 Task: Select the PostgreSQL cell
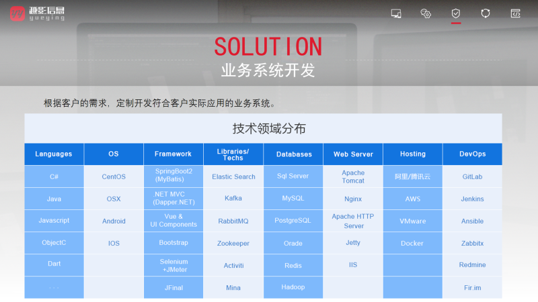coord(293,221)
